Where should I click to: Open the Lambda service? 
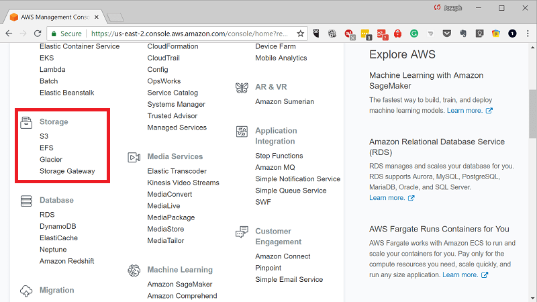click(x=52, y=70)
